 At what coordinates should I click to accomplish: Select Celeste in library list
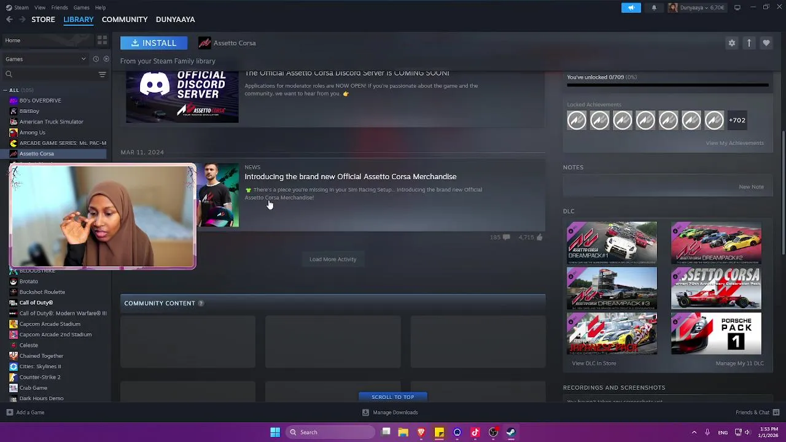click(28, 345)
